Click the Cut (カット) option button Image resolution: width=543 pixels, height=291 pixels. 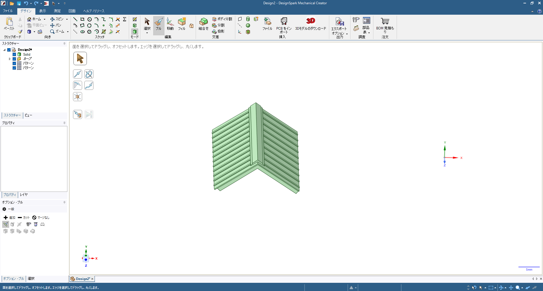click(24, 218)
